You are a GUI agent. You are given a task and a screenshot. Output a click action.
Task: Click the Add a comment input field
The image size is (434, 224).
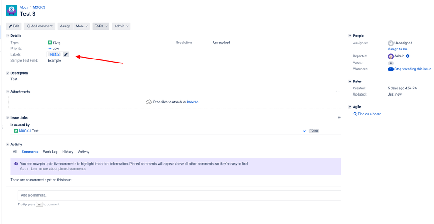tap(179, 195)
